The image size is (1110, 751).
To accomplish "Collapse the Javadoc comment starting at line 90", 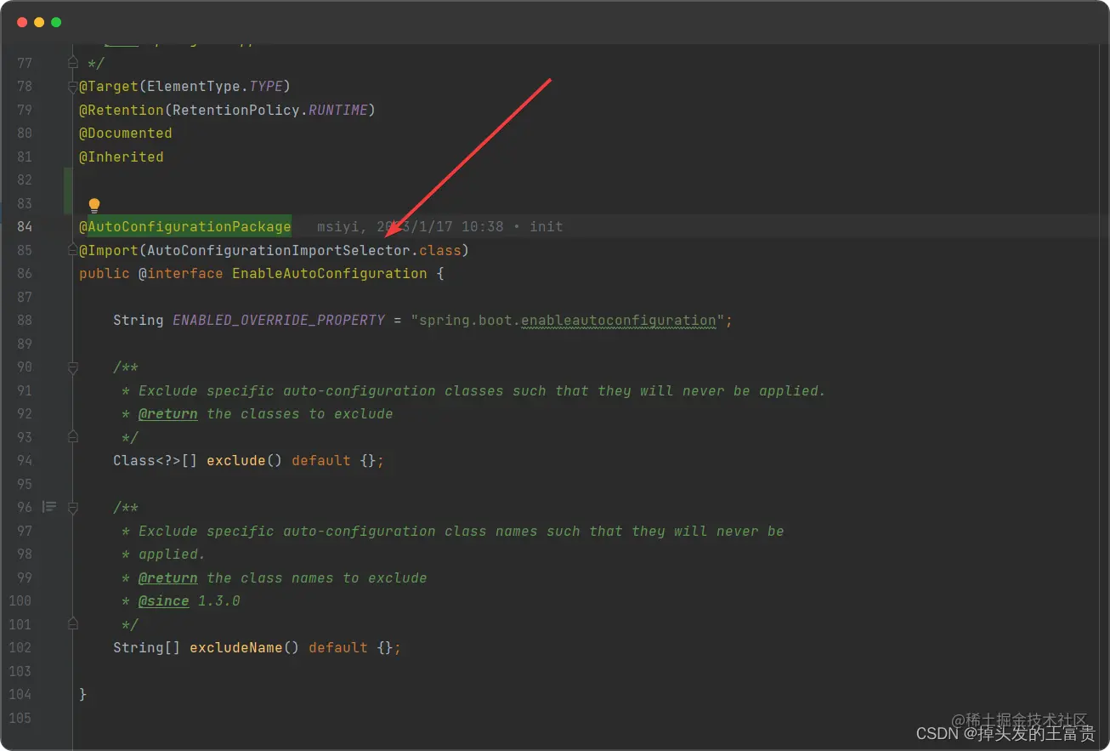I will click(x=73, y=367).
